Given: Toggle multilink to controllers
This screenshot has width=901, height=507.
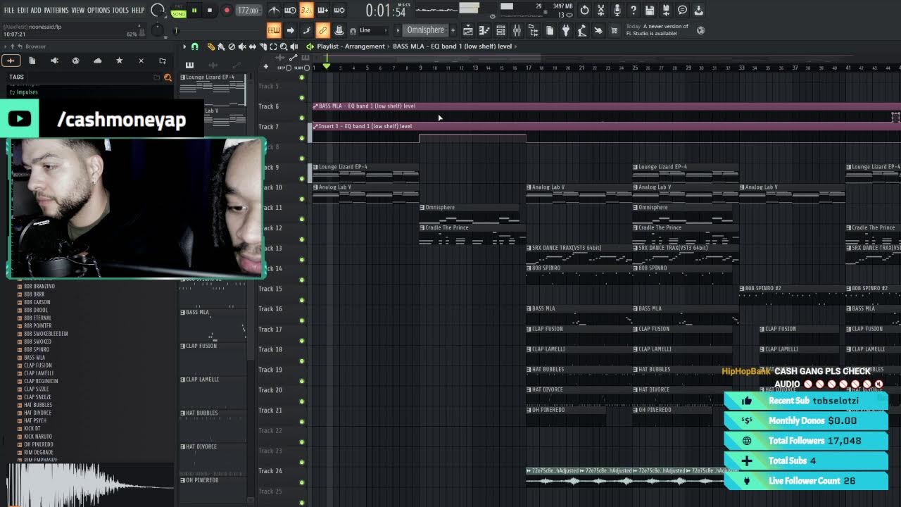Looking at the screenshot, I should pos(322,30).
